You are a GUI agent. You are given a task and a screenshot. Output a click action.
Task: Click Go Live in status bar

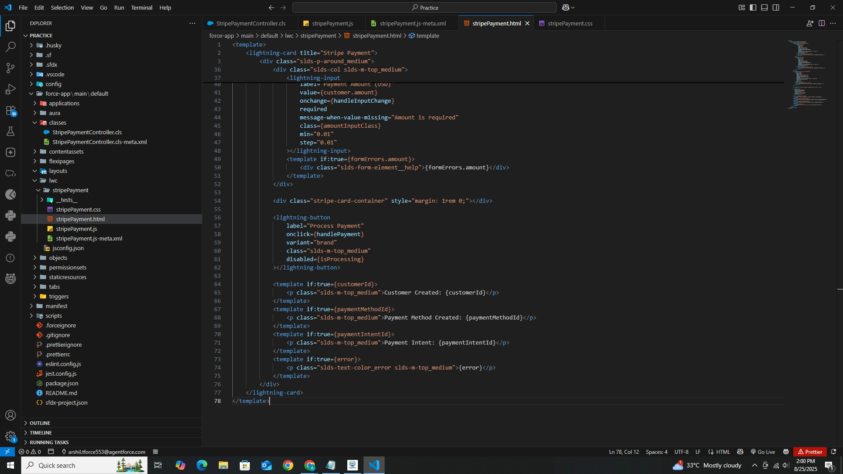click(763, 452)
